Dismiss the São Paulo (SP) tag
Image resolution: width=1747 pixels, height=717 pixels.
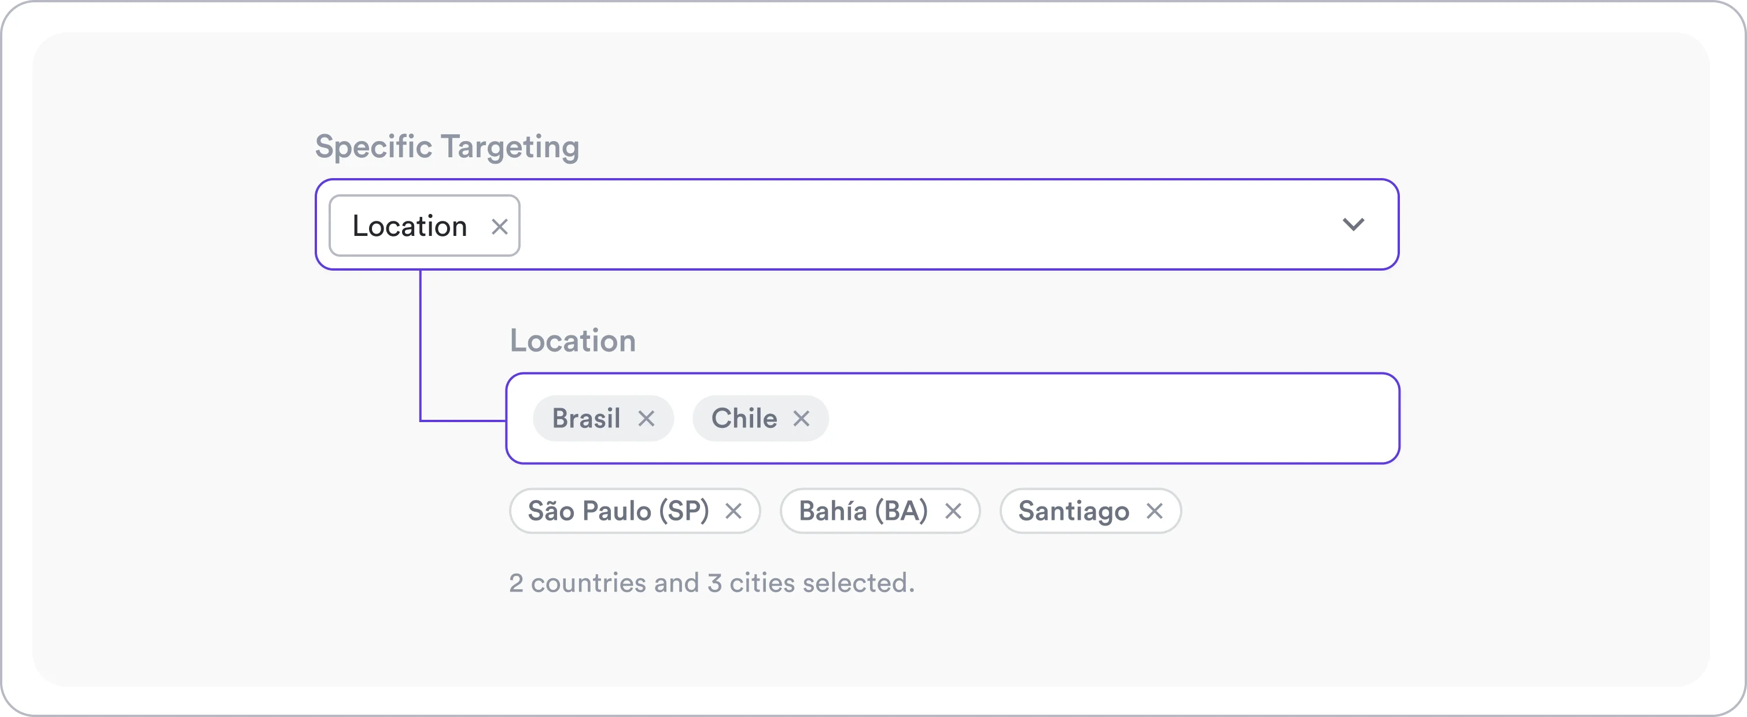(735, 512)
